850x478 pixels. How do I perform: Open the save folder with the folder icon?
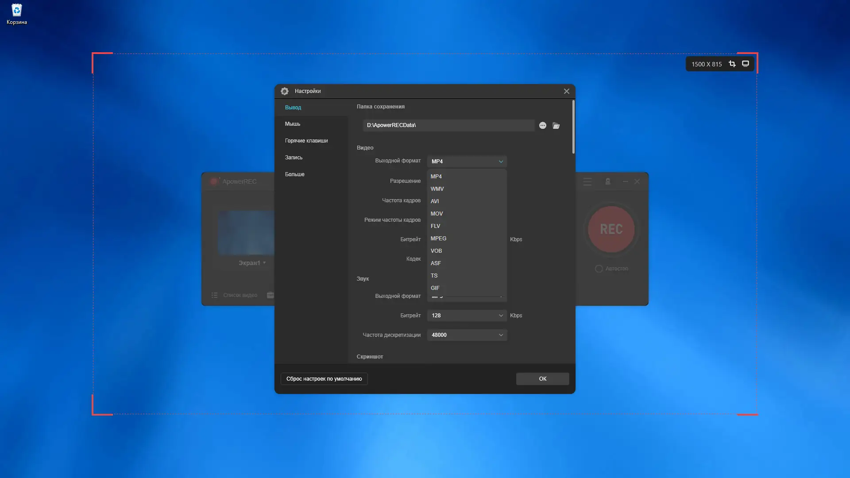pos(556,126)
